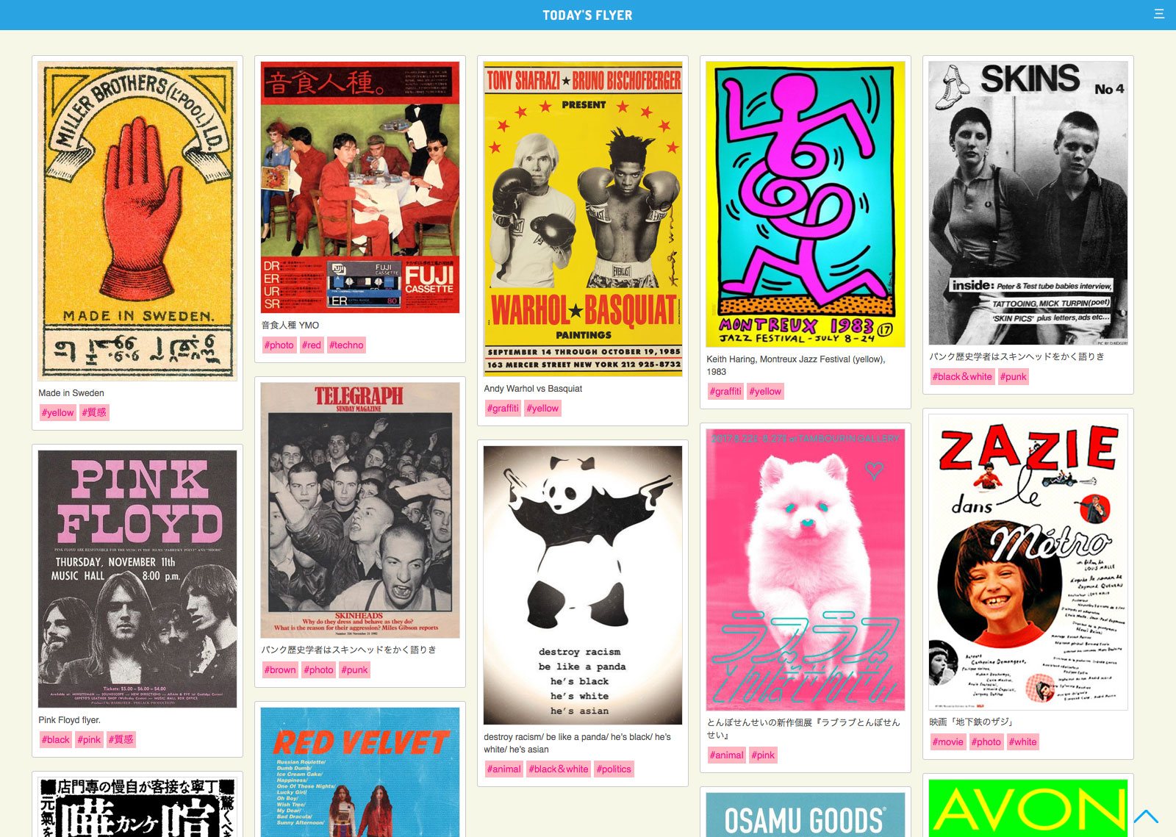Viewport: 1176px width, 837px height.
Task: Select the #techno tag under YMO
Action: 346,345
